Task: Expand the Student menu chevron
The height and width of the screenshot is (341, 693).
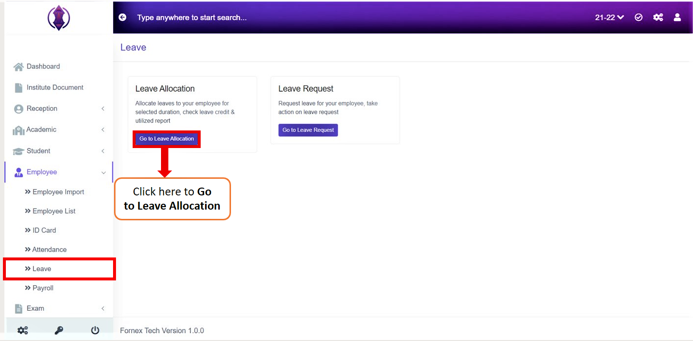Action: (x=103, y=151)
